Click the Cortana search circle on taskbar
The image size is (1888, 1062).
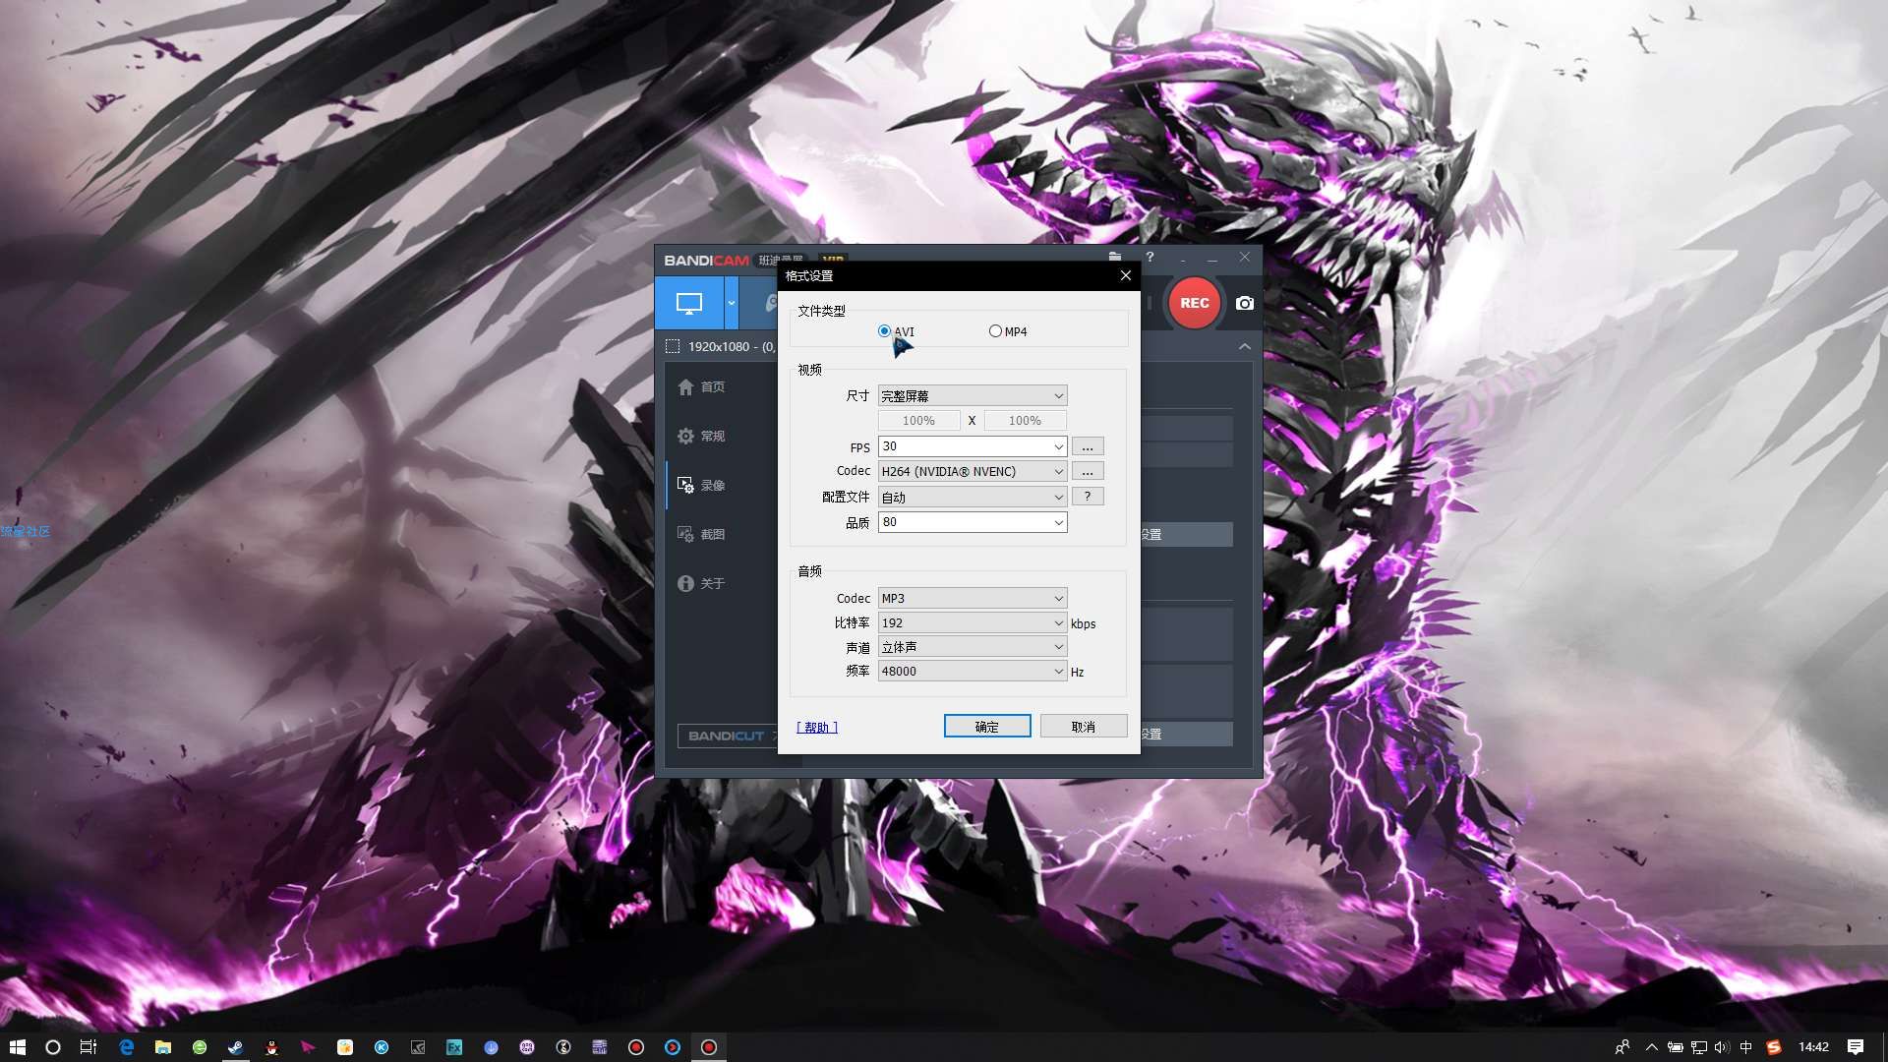coord(53,1047)
